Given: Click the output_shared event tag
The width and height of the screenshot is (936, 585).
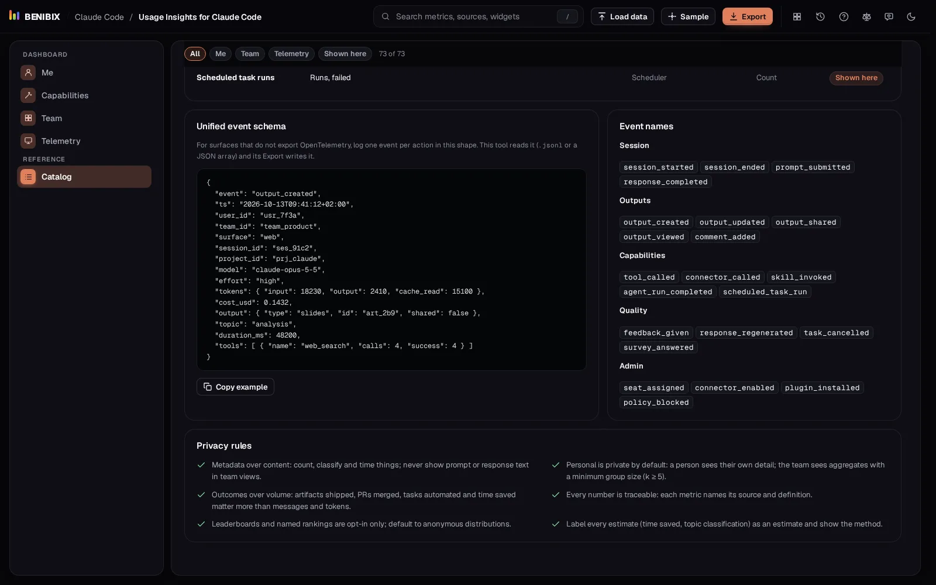Looking at the screenshot, I should 806,222.
